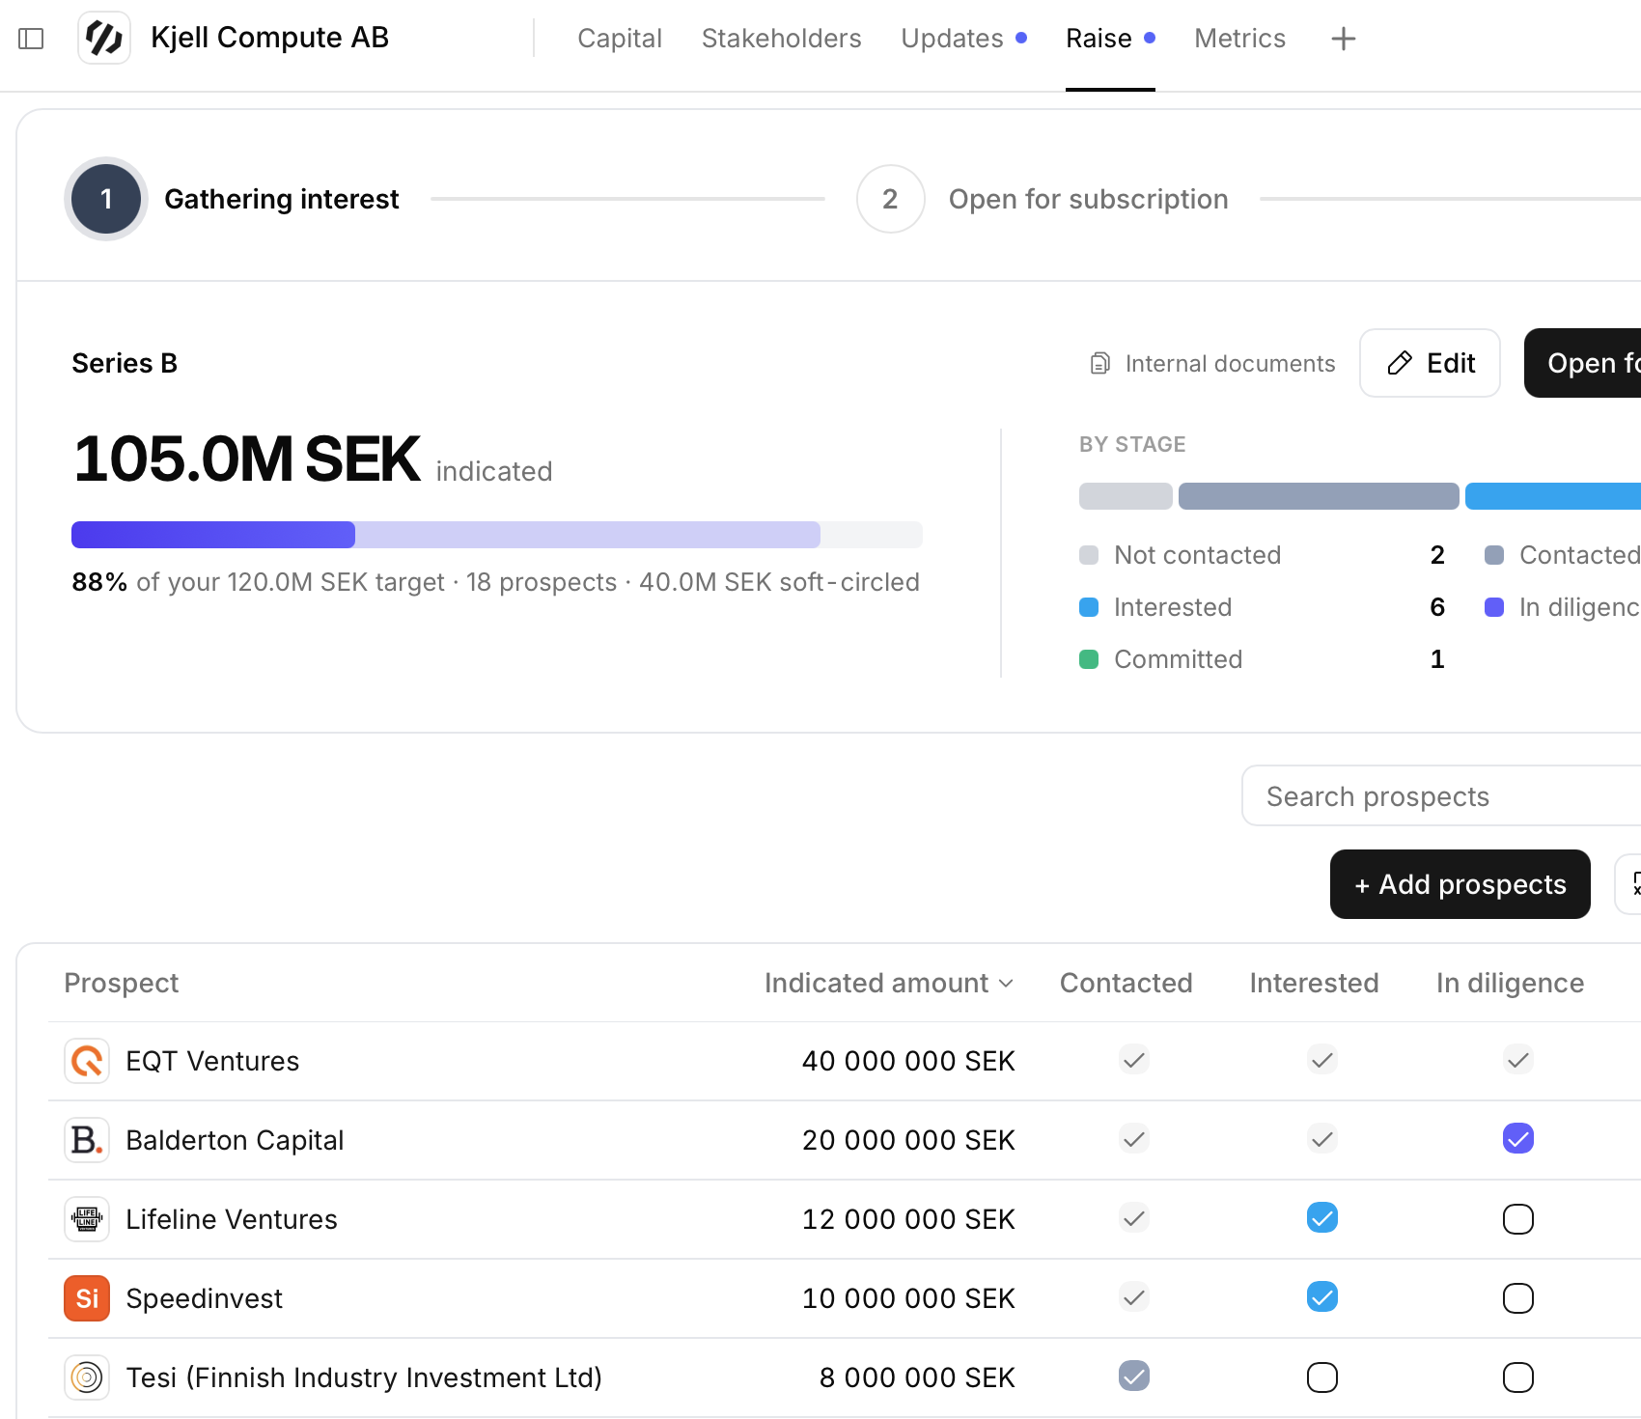Go to the Updates tab
Image resolution: width=1641 pixels, height=1419 pixels.
[963, 39]
